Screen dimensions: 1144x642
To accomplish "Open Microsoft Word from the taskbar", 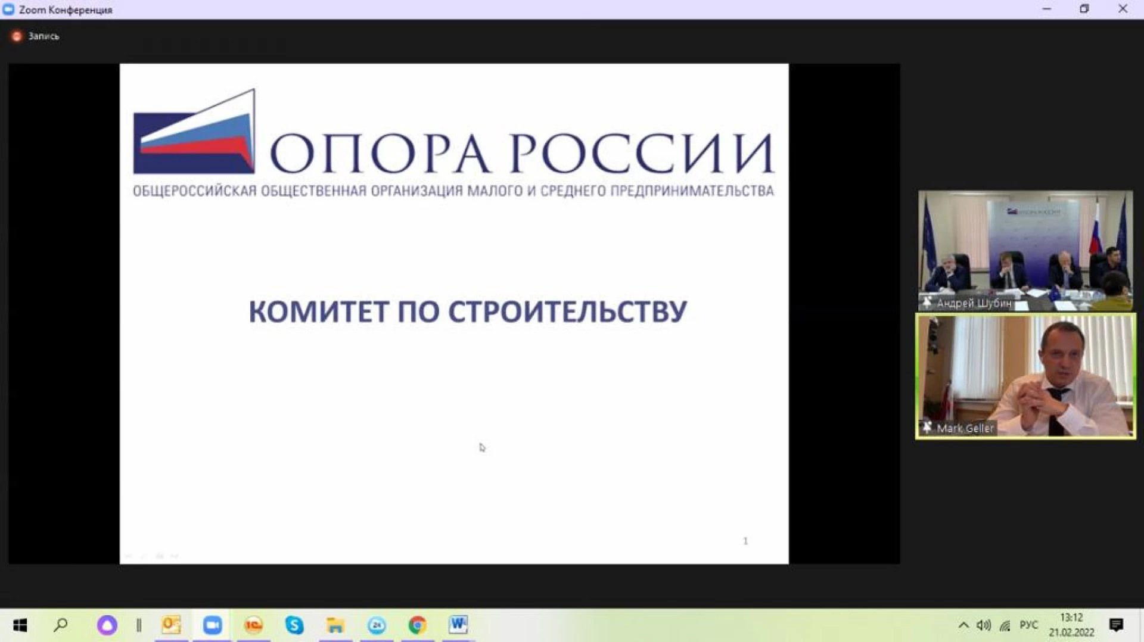I will (x=458, y=625).
